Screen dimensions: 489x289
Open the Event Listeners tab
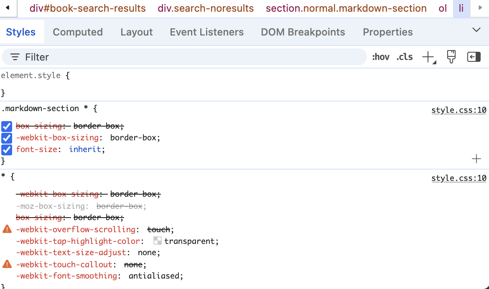point(206,32)
